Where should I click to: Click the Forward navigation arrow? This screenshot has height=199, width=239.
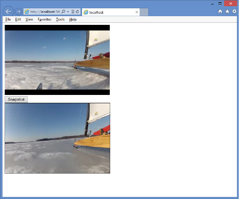[x=19, y=12]
